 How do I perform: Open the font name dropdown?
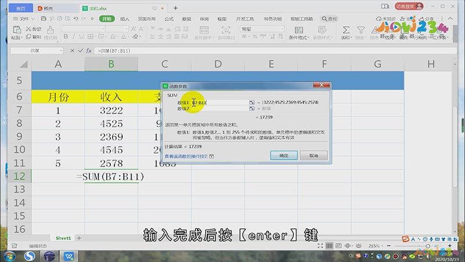pyautogui.click(x=103, y=29)
